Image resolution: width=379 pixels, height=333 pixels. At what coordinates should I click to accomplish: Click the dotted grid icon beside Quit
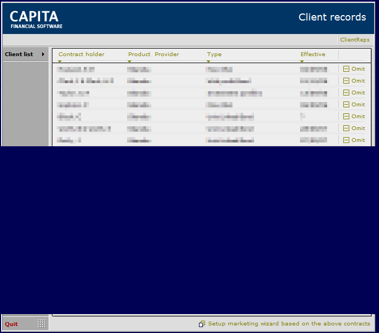(42, 323)
